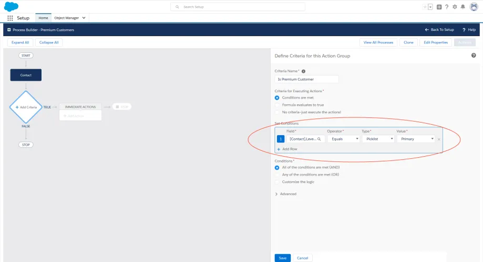Viewport: 483px width, 262px height.
Task: Expand the Advanced section
Action: coord(285,194)
